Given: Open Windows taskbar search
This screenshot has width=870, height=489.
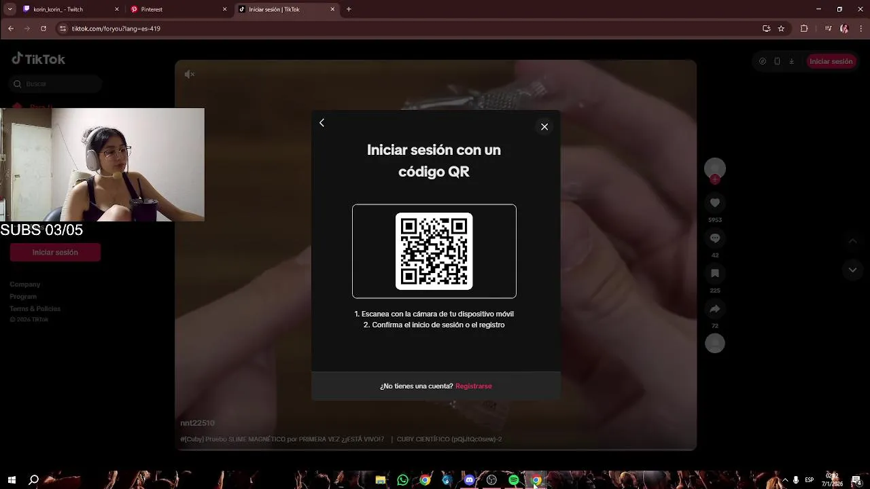Looking at the screenshot, I should (34, 480).
